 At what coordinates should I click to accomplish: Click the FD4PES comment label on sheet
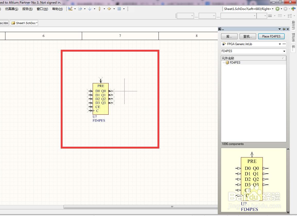(x=99, y=121)
